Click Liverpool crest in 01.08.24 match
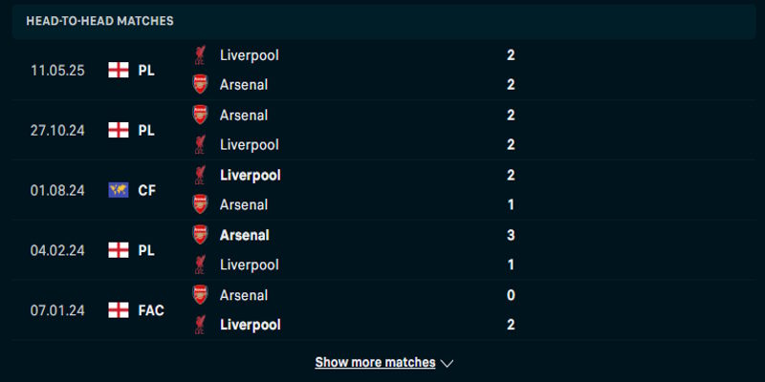The width and height of the screenshot is (765, 382). pos(200,175)
